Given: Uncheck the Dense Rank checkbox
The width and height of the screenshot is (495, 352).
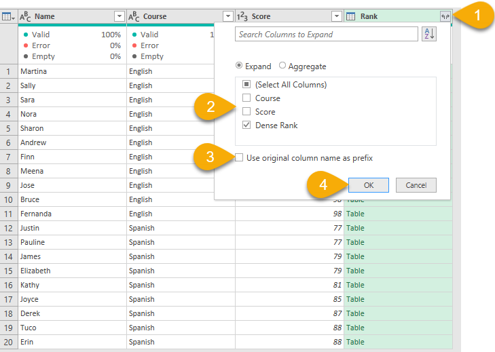Looking at the screenshot, I should click(x=246, y=125).
